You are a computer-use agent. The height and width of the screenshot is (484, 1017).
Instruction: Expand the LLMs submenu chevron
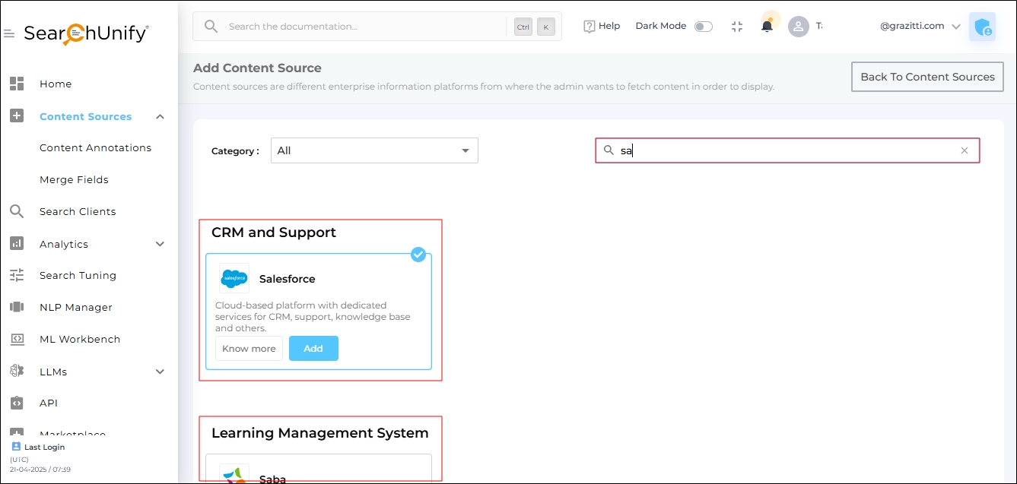(160, 372)
